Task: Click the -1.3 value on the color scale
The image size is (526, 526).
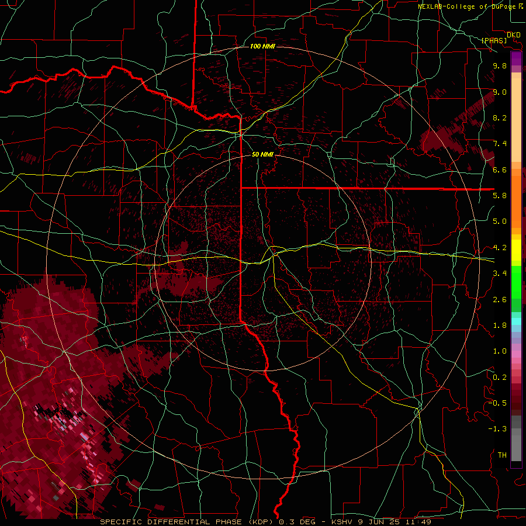Action: click(497, 429)
